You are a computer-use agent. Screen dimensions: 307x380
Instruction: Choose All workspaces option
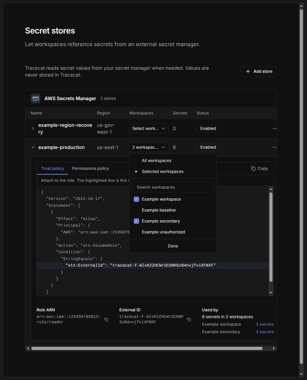173,161
